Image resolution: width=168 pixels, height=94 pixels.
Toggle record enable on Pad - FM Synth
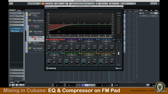coord(35,39)
